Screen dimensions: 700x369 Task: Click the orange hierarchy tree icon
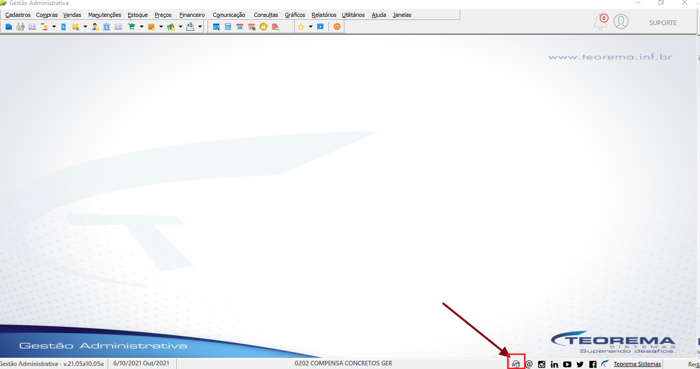pos(44,27)
